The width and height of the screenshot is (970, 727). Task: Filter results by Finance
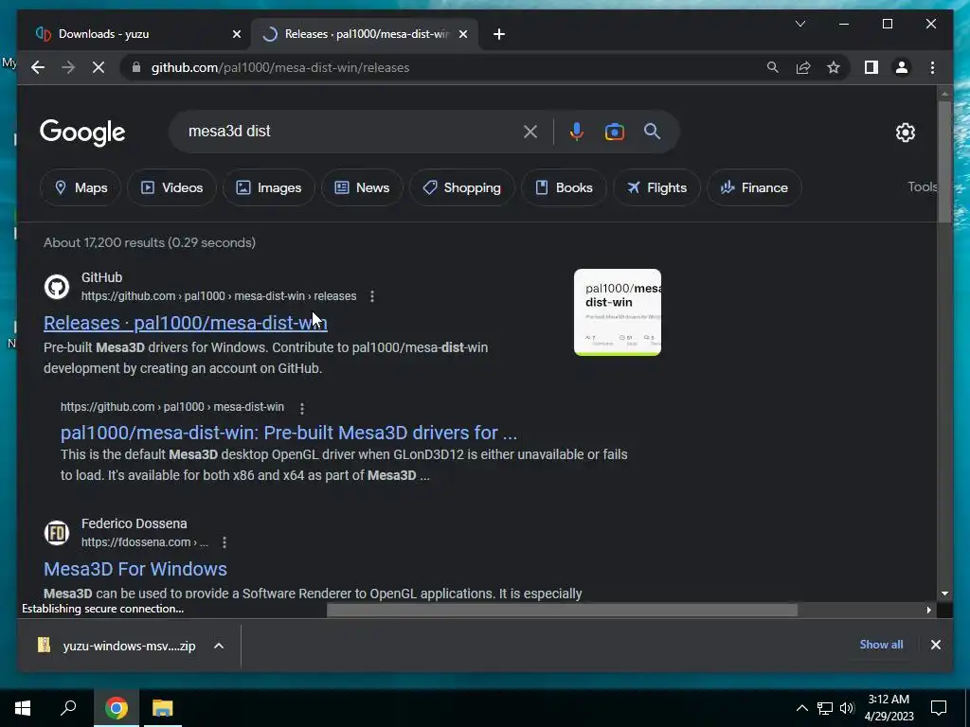click(x=754, y=187)
